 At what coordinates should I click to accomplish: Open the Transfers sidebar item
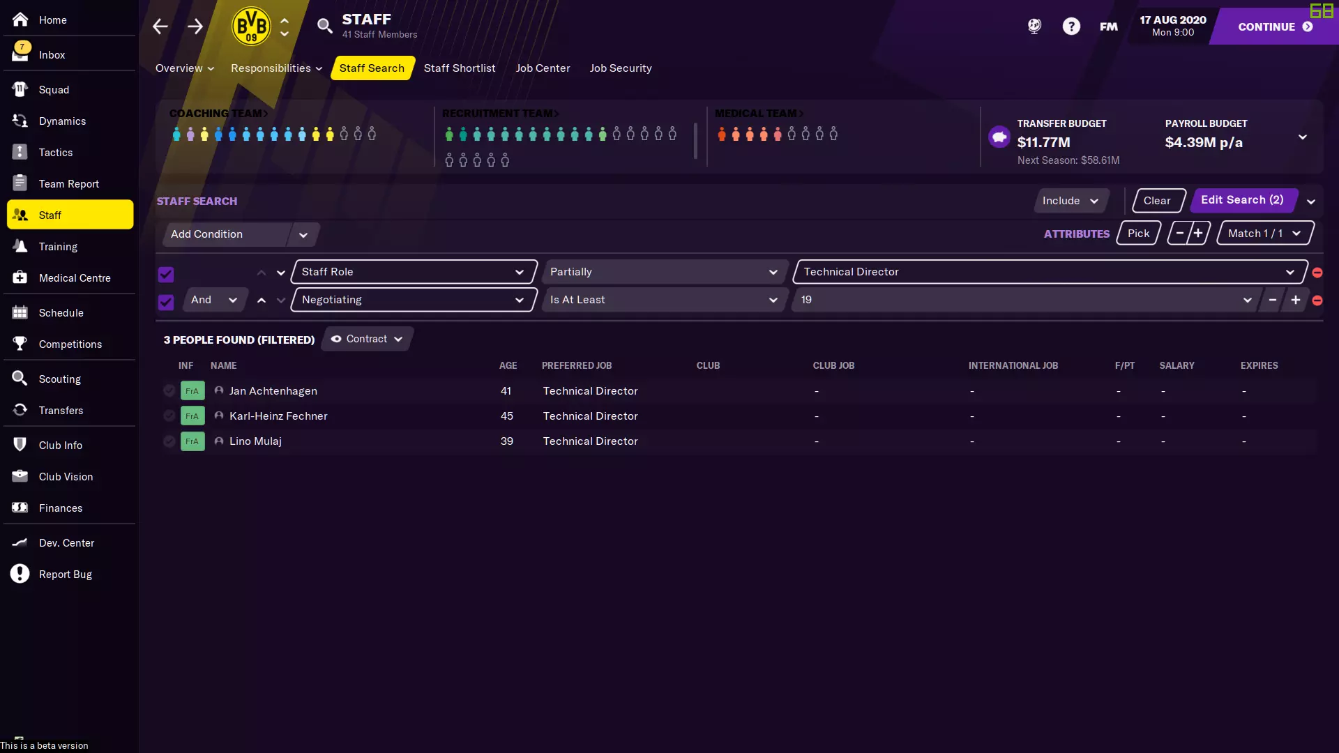coord(61,410)
